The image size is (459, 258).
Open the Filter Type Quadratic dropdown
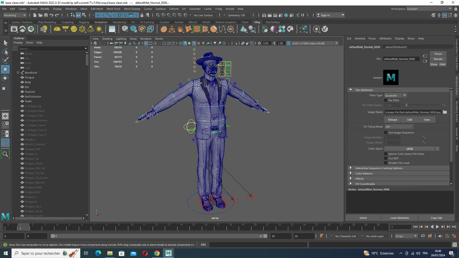click(x=395, y=95)
